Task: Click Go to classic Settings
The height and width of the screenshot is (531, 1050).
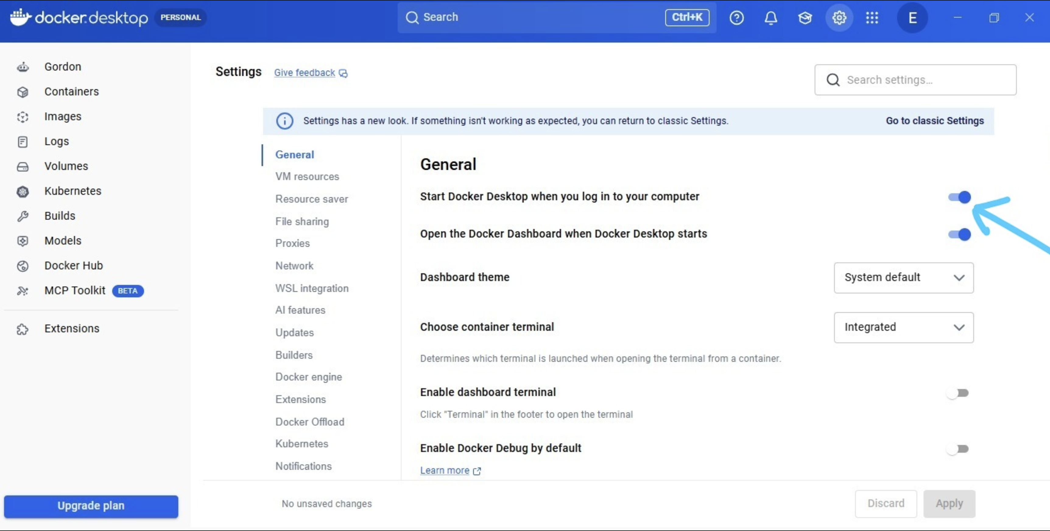Action: coord(935,120)
